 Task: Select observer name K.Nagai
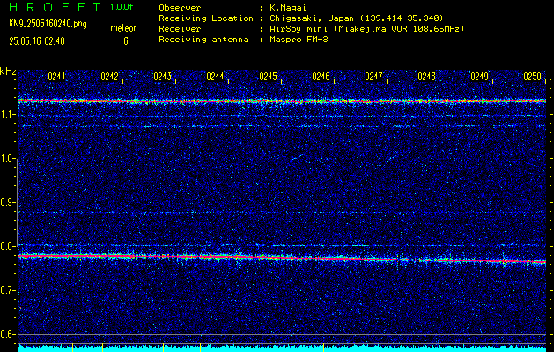(x=288, y=8)
